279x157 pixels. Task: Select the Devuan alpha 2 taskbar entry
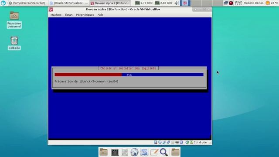110,3
